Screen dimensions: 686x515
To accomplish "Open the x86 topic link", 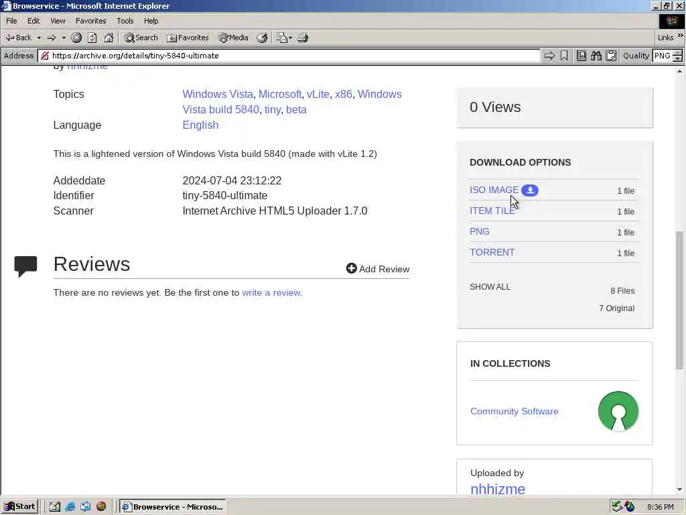I will pyautogui.click(x=344, y=94).
